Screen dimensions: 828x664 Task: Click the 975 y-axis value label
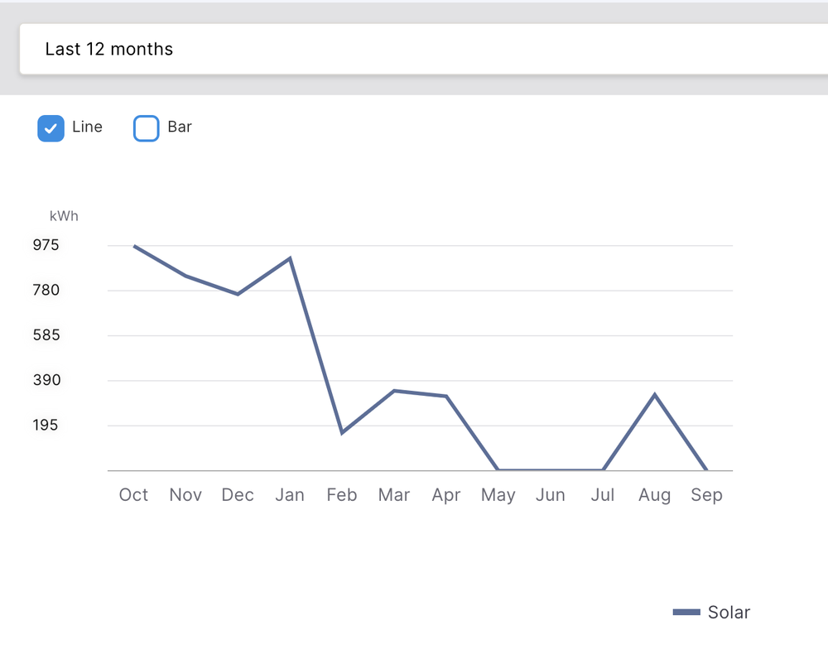coord(69,245)
